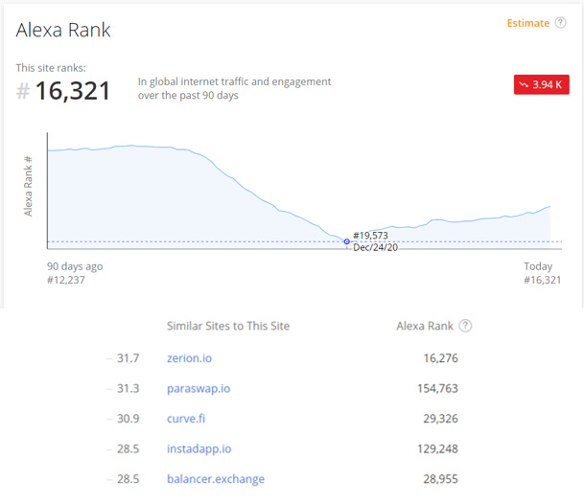Click the 28.5 overlap score for instadapp.io

tap(128, 448)
